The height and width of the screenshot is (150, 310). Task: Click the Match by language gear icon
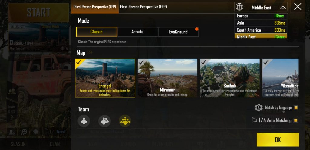pos(259,108)
